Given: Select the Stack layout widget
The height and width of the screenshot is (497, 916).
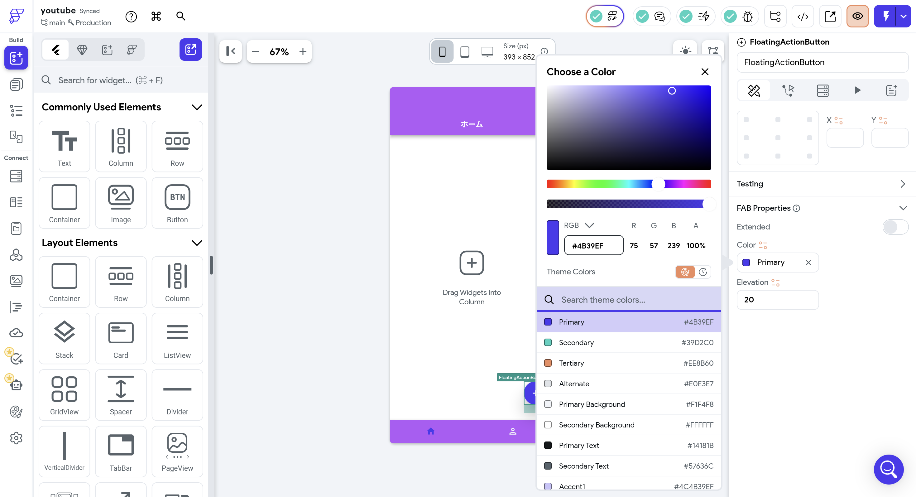Looking at the screenshot, I should pyautogui.click(x=64, y=338).
